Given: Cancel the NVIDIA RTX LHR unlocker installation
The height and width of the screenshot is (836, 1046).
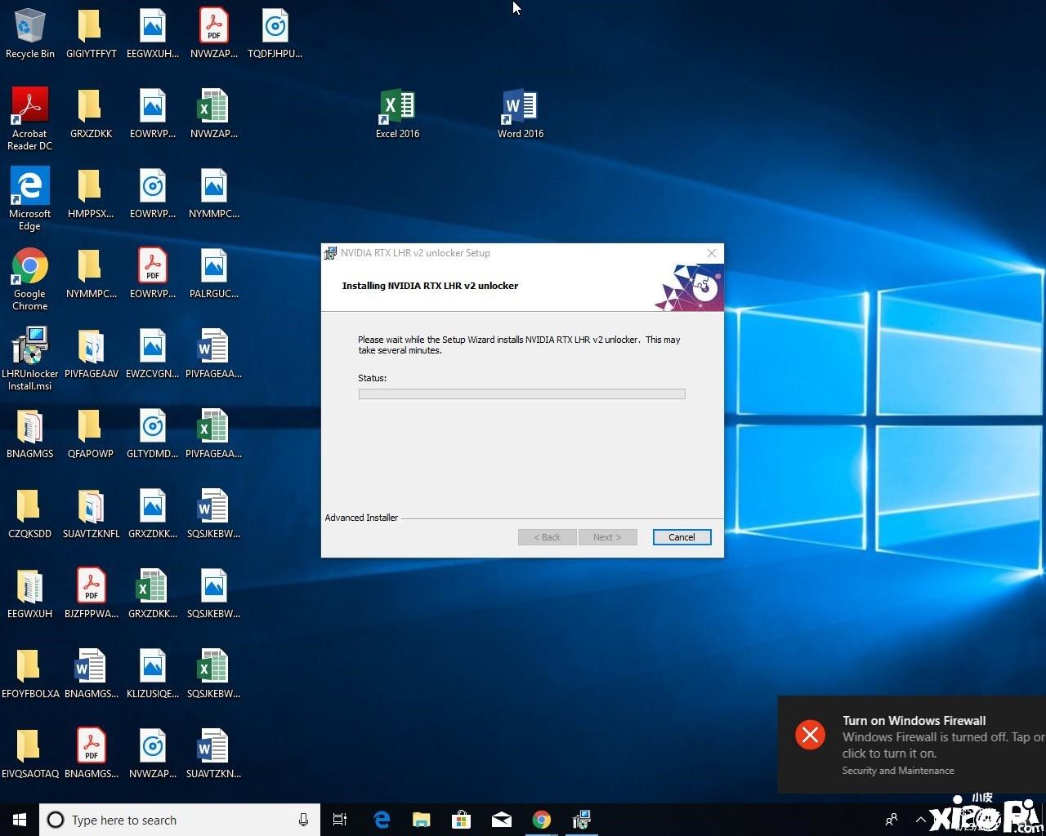Looking at the screenshot, I should click(682, 537).
